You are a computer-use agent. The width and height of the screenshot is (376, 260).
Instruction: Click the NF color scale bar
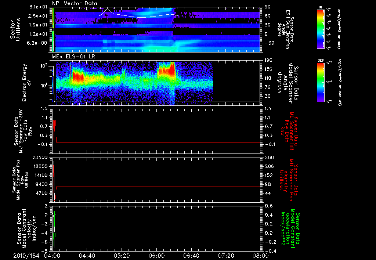[x=321, y=29]
